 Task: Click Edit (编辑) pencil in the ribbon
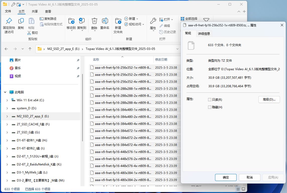[x=165, y=26]
